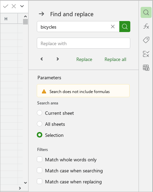153x192 pixels.
Task: Enable Match case when replacing
Action: [x=40, y=181]
